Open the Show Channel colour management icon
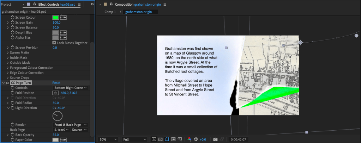Image resolution: width=361 pixels, height=143 pixels. [x=189, y=139]
